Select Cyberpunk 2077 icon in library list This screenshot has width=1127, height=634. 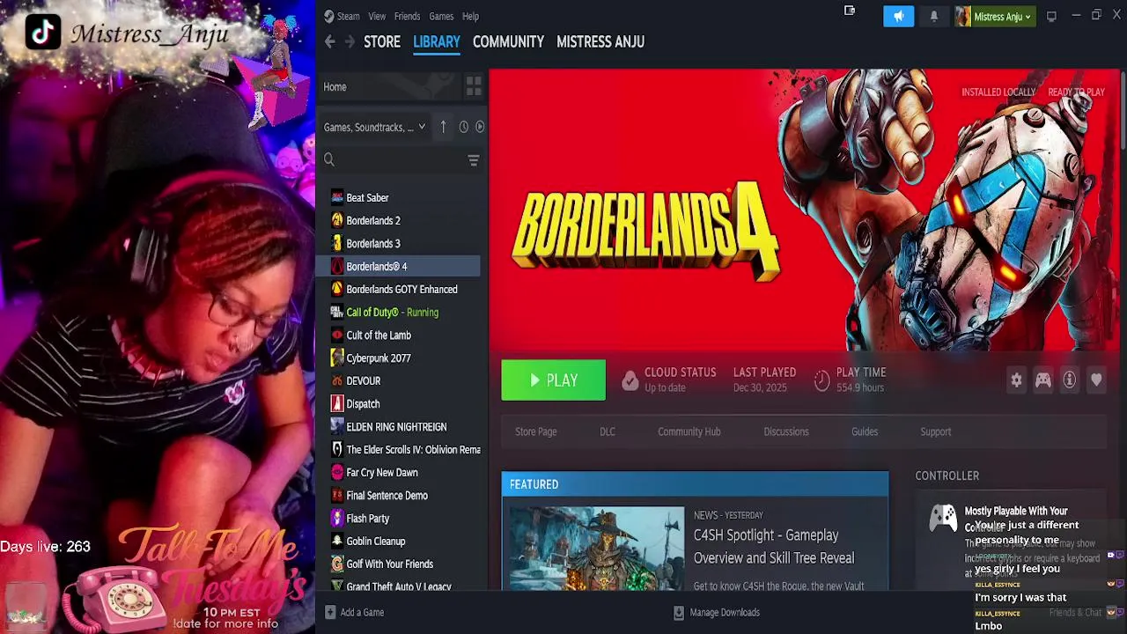[336, 358]
